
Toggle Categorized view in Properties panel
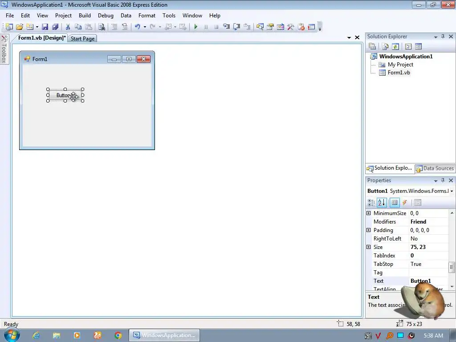click(x=371, y=203)
